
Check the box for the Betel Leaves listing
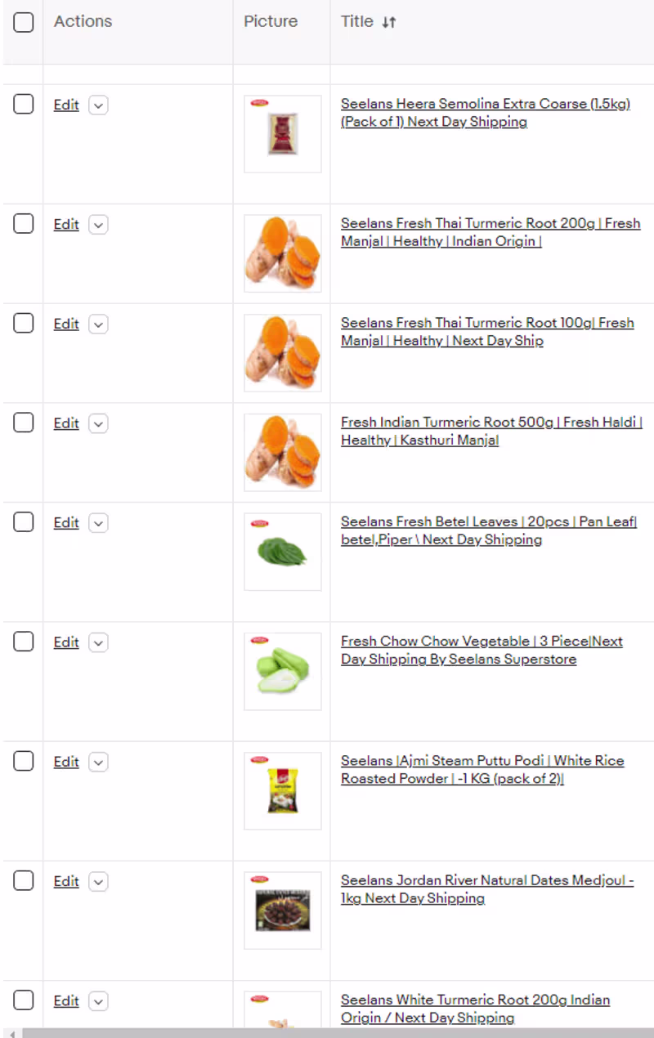[24, 521]
